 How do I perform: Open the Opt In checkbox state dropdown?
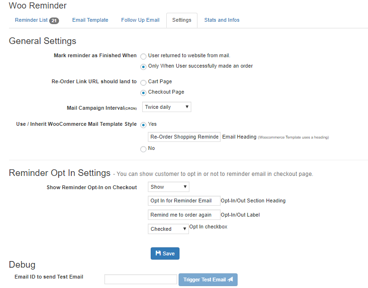(x=168, y=229)
